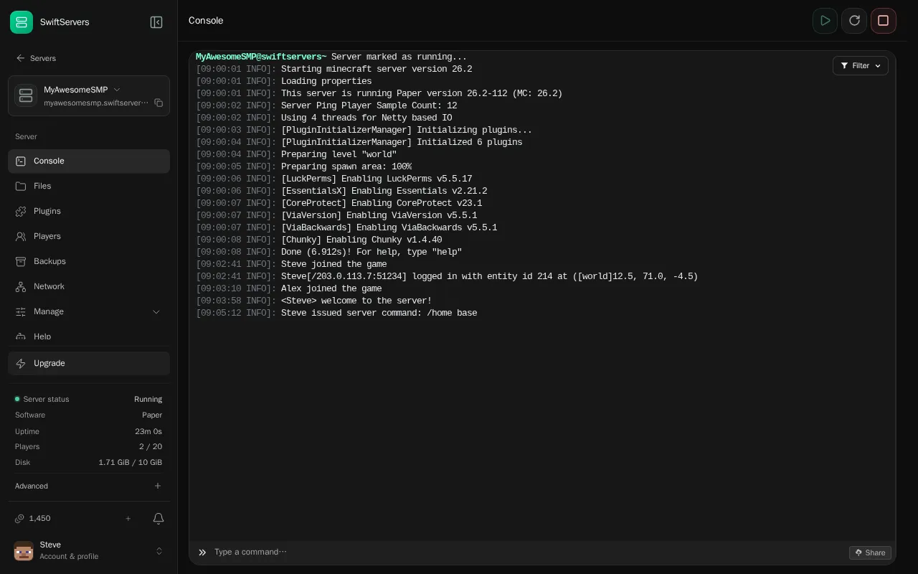Open the Console page
Viewport: 918px width, 574px height.
89,161
